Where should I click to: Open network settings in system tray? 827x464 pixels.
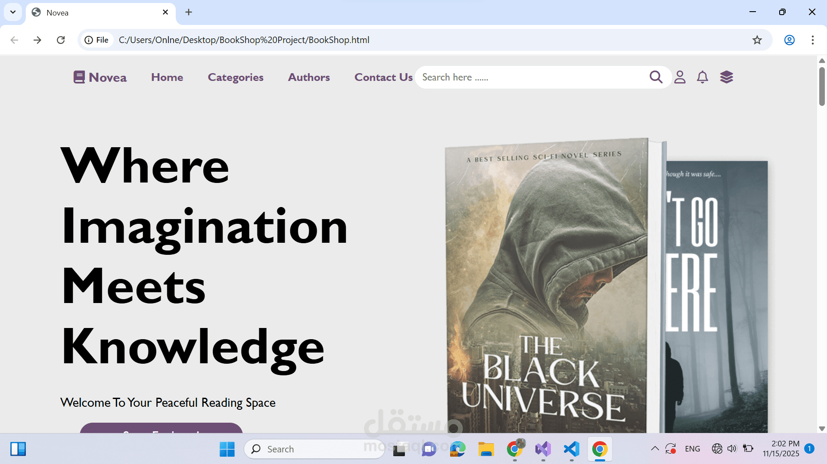tap(717, 449)
